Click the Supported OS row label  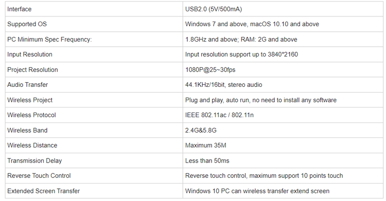click(x=27, y=24)
